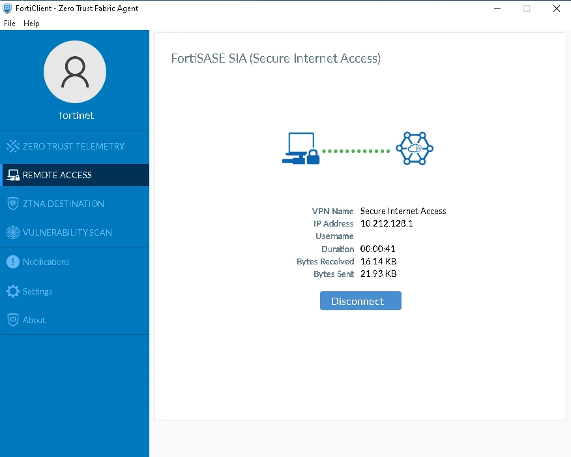Viewport: 571px width, 457px height.
Task: Open the Help menu
Action: pyautogui.click(x=31, y=24)
